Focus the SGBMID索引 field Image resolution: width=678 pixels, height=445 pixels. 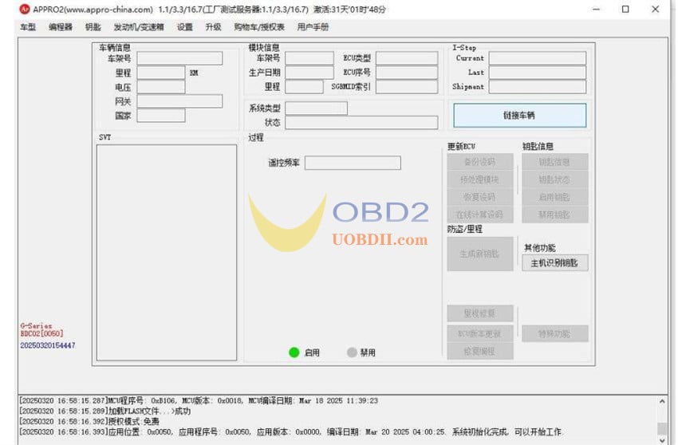407,86
